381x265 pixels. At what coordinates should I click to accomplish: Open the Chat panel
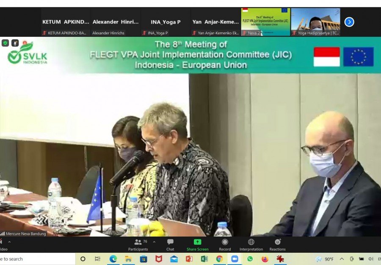tap(170, 245)
